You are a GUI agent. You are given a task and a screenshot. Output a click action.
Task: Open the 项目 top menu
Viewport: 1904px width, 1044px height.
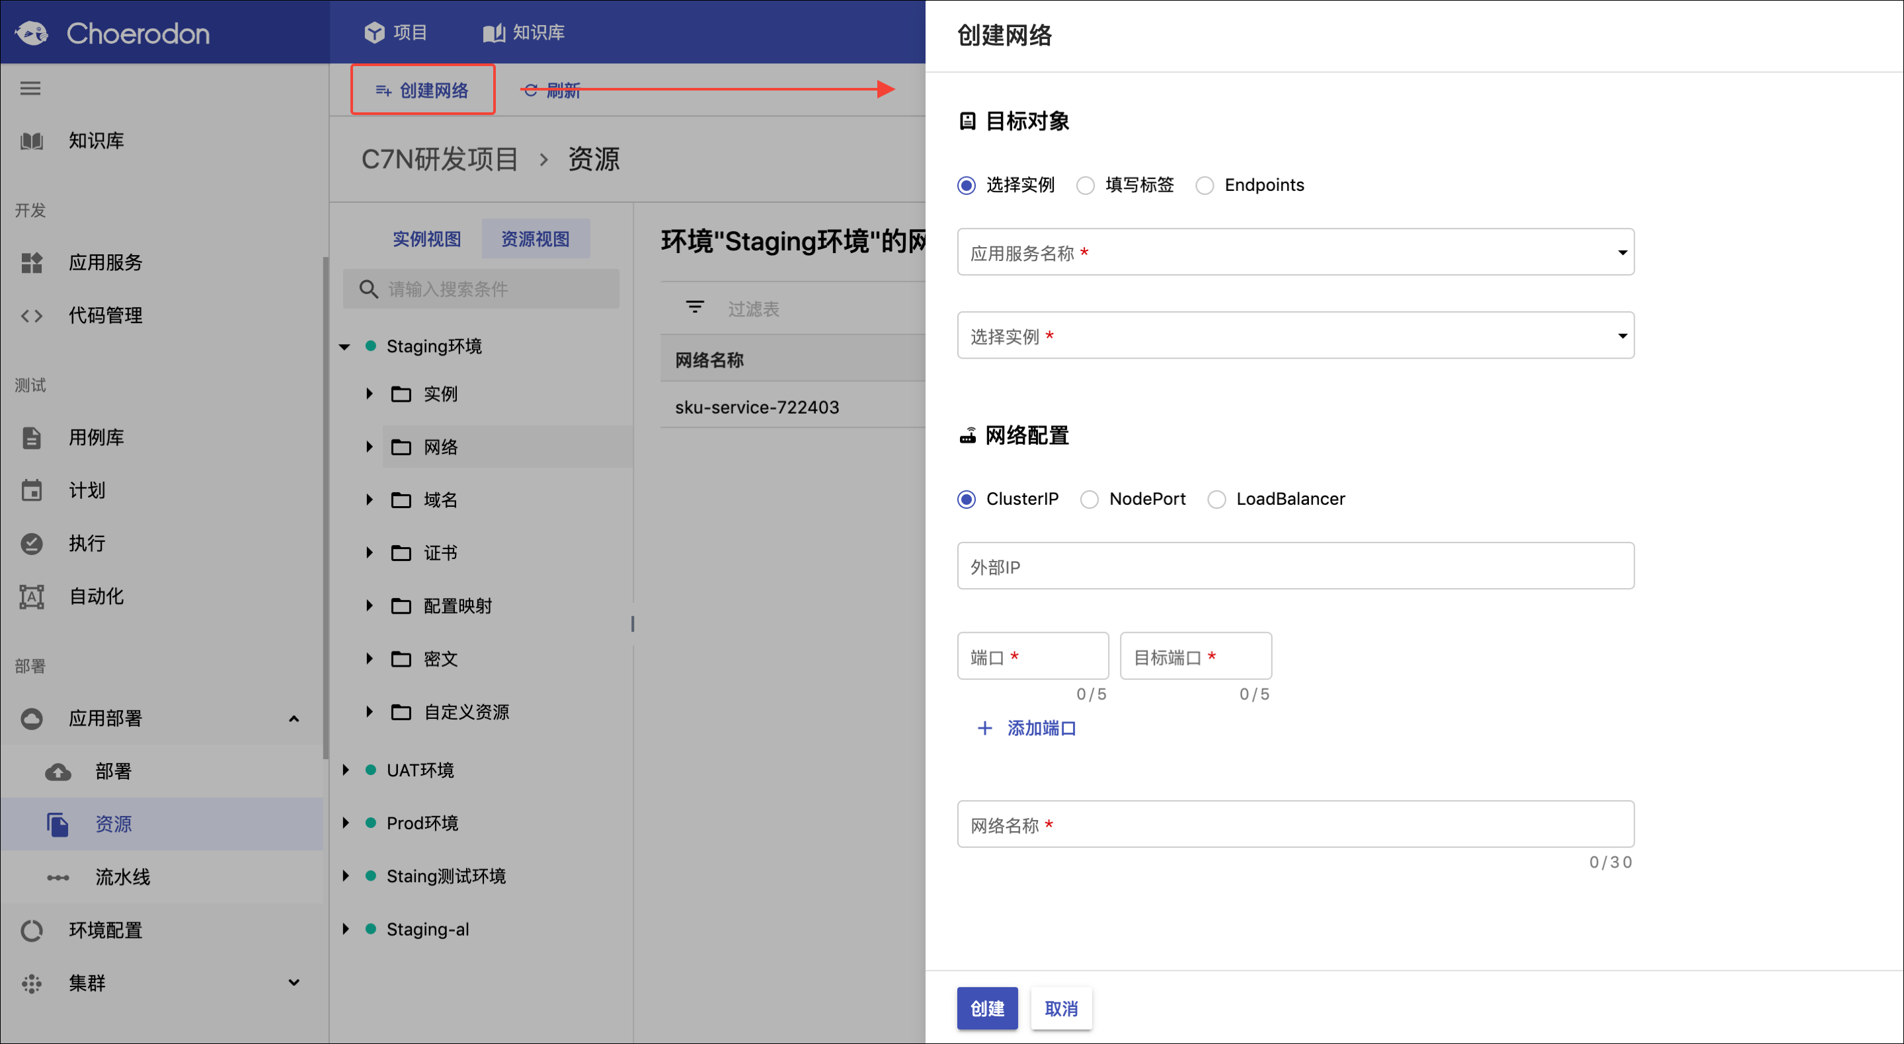click(395, 32)
